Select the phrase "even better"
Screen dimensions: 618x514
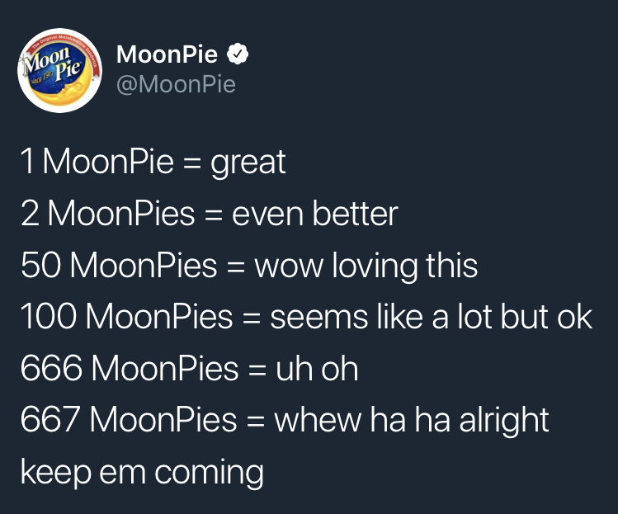[x=314, y=215]
